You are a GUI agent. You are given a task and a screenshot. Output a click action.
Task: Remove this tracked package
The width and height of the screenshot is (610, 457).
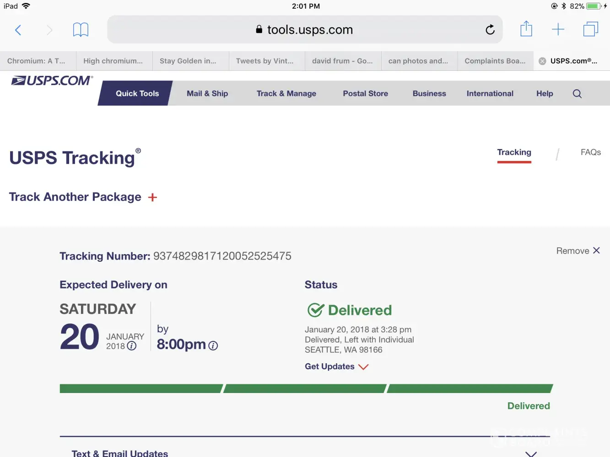point(578,251)
